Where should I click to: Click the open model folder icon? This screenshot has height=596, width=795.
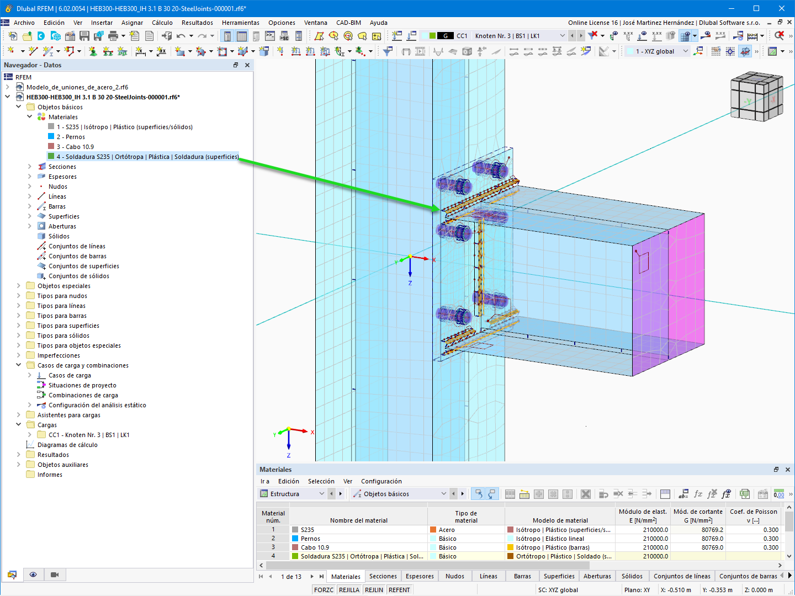point(26,36)
